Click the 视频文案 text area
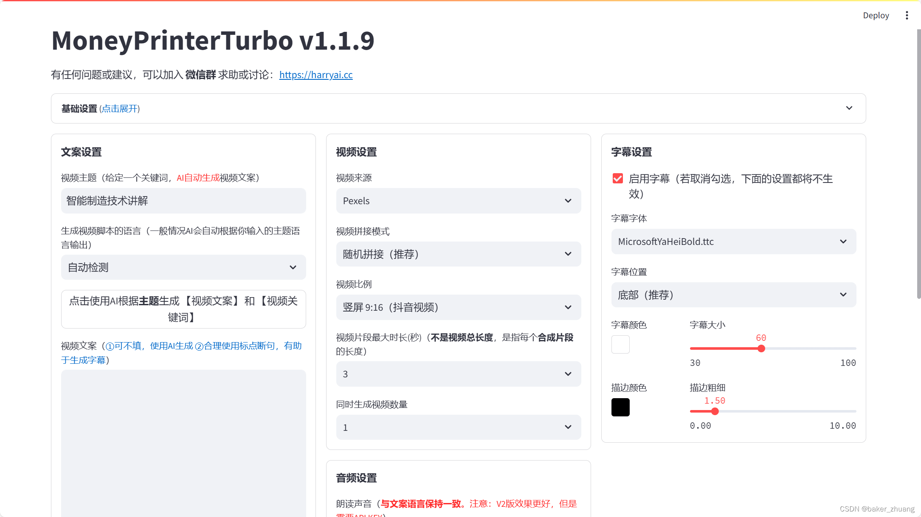921x517 pixels. (x=183, y=441)
